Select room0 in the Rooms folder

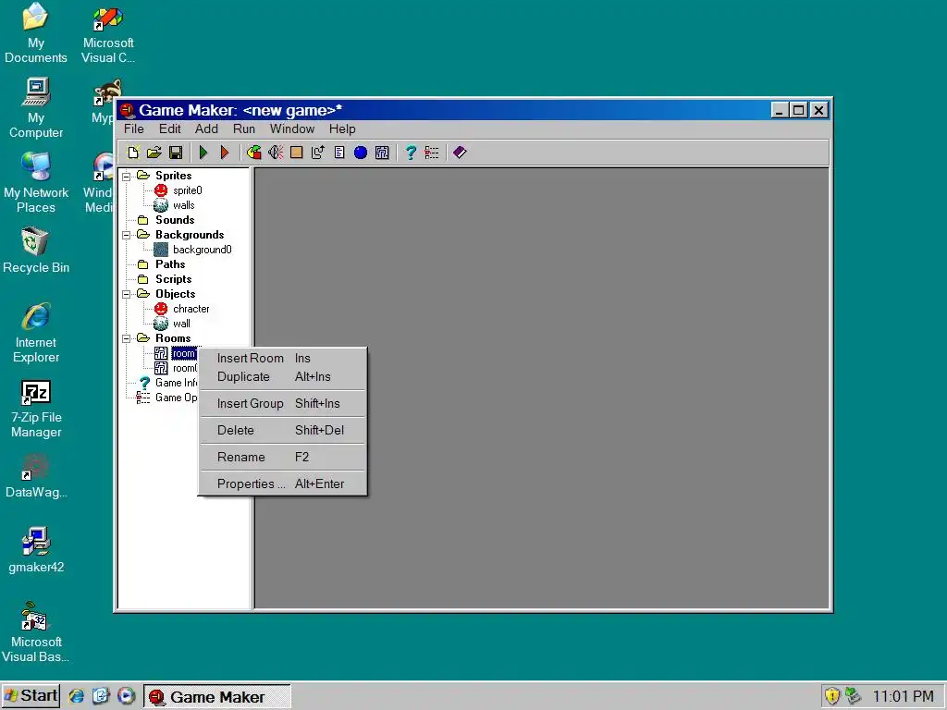tap(185, 368)
